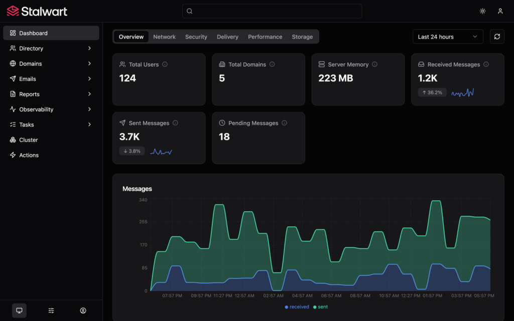Viewport: 514px width, 321px height.
Task: Click the Directory people icon
Action: tap(13, 48)
